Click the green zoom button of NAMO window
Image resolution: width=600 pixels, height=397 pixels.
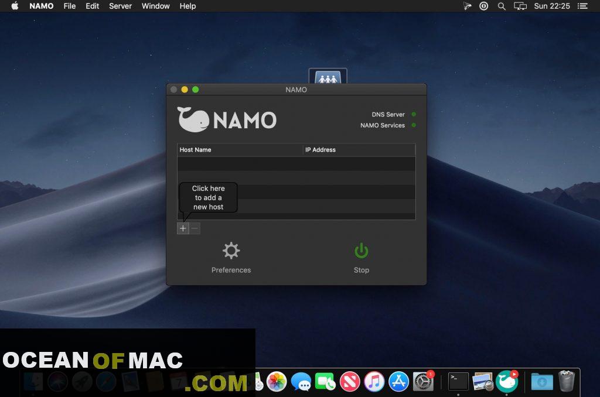tap(196, 90)
